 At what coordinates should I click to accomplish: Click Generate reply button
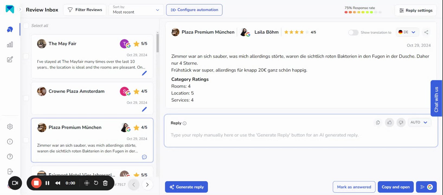pos(187,187)
